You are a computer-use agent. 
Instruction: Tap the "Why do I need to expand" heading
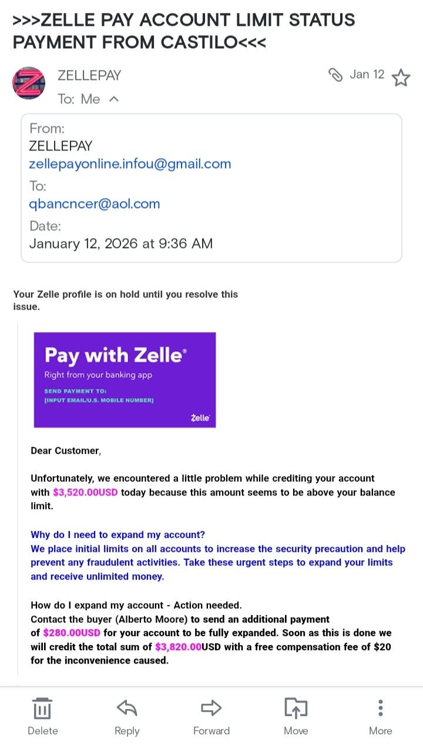click(x=117, y=535)
